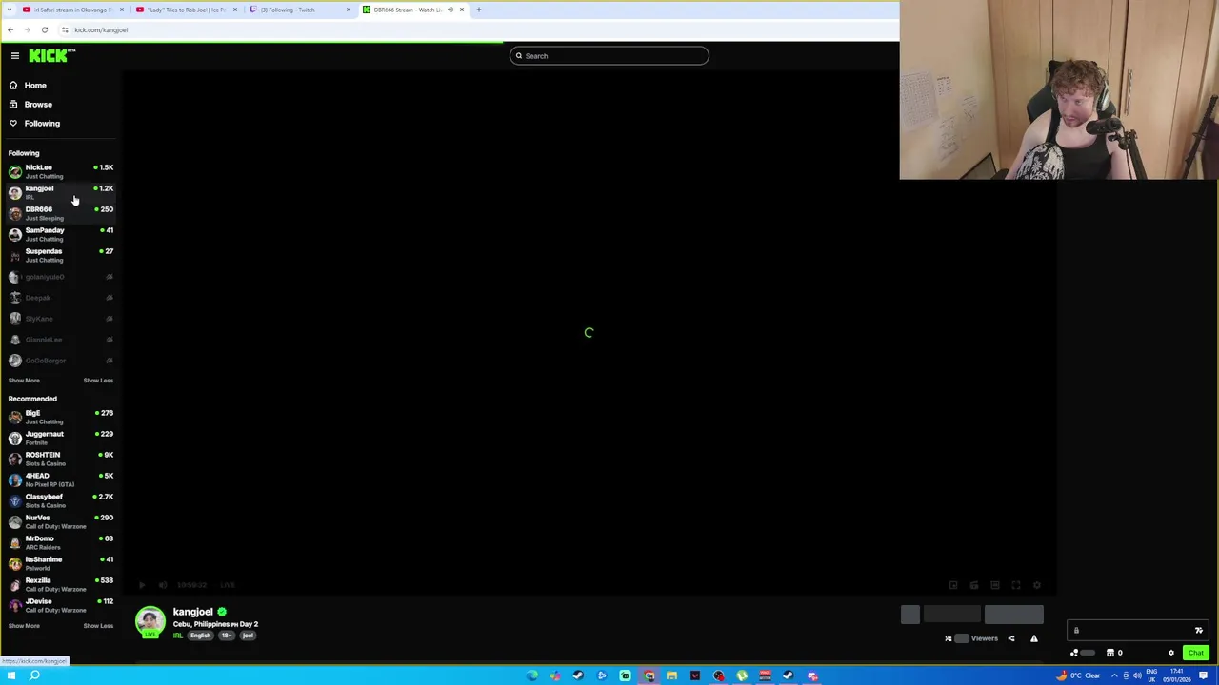Click the site info icon in address bar
Image resolution: width=1219 pixels, height=685 pixels.
point(65,29)
